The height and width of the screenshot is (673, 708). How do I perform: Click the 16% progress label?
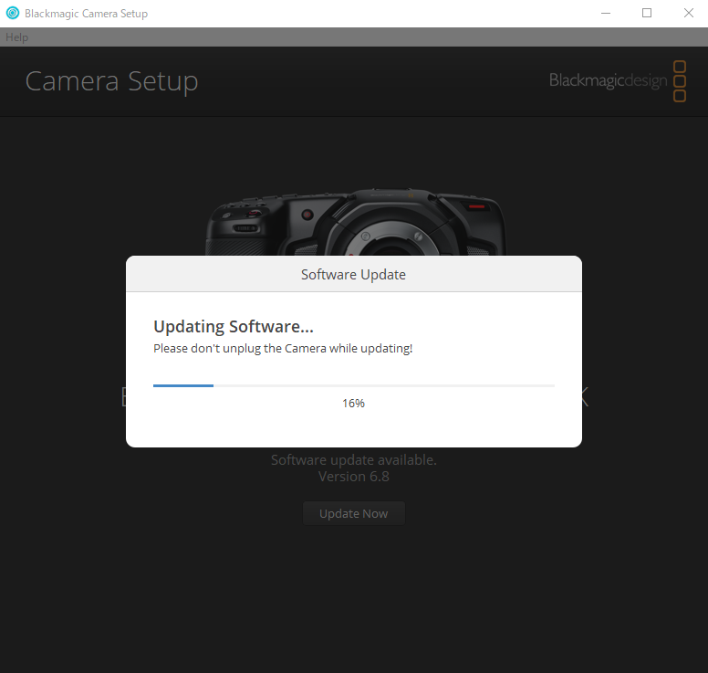[353, 403]
